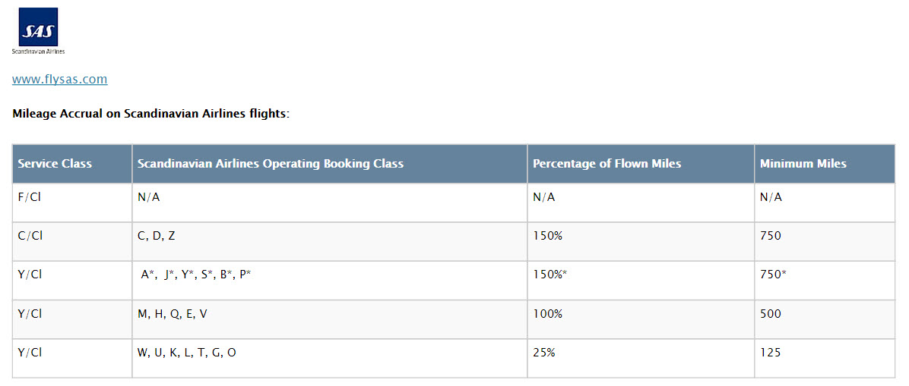Click the Scandinavian Airlines Operating Booking Class header

pos(271,164)
